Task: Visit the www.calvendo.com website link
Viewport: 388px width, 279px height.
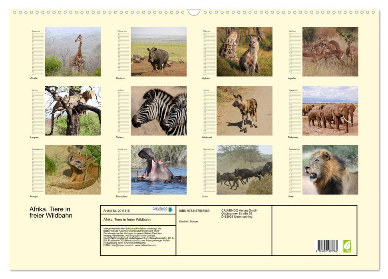Action: point(147,246)
